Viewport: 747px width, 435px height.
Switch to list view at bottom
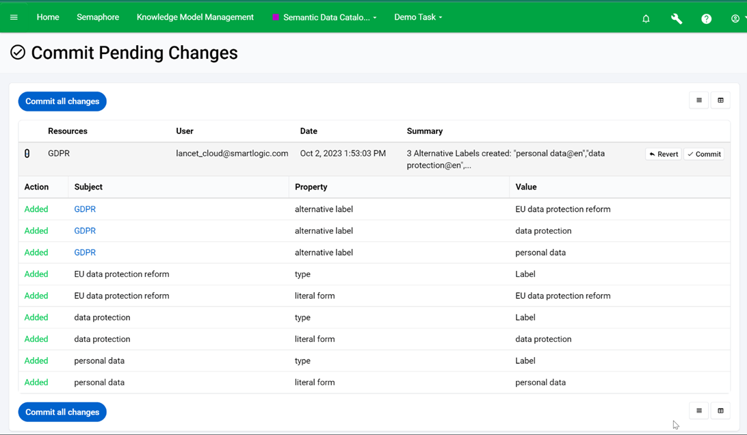click(x=698, y=411)
